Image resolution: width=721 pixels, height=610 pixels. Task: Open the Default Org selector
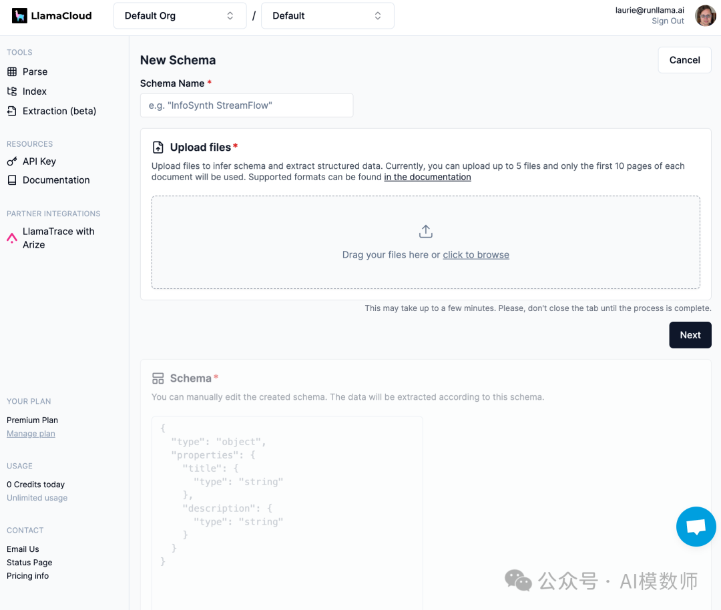(180, 15)
